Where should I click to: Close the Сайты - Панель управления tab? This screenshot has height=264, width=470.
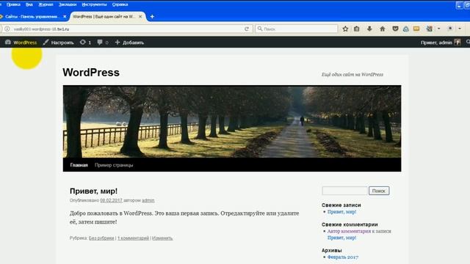tap(65, 16)
